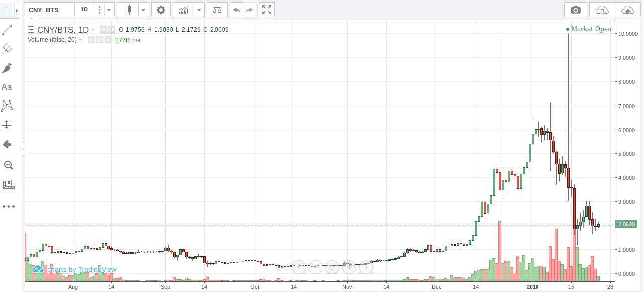Expand the cursor tool flyout arrow

[x=18, y=10]
